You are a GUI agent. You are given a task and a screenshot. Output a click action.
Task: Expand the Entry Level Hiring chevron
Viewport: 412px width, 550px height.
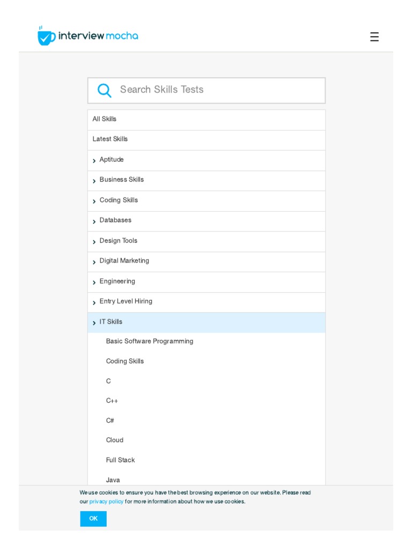(x=94, y=303)
